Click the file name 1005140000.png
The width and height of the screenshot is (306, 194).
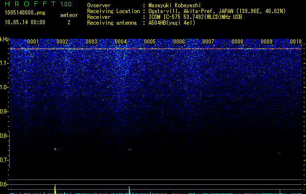[x=25, y=13]
